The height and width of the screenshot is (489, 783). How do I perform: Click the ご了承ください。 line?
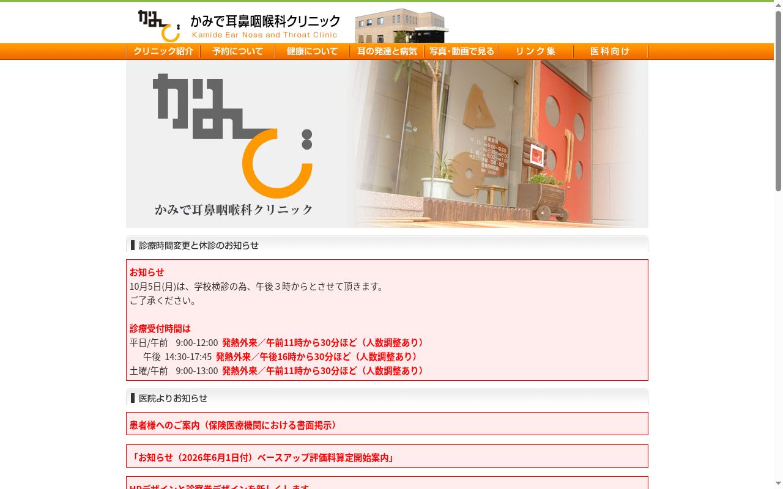point(163,300)
